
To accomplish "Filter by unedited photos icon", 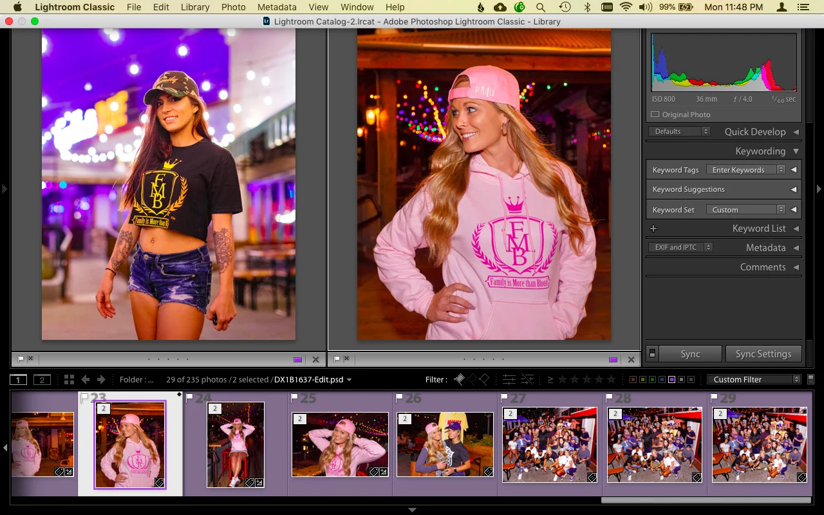I will [527, 380].
